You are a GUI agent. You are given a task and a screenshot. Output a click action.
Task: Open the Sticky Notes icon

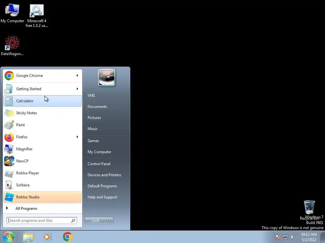[9, 113]
